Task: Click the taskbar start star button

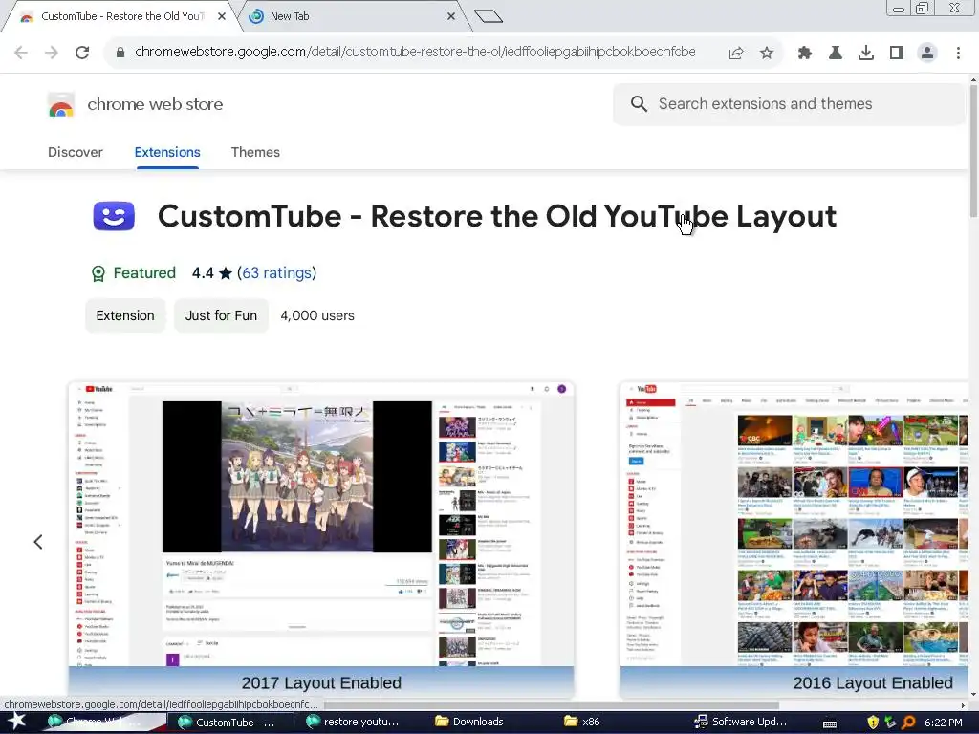Action: (x=16, y=722)
